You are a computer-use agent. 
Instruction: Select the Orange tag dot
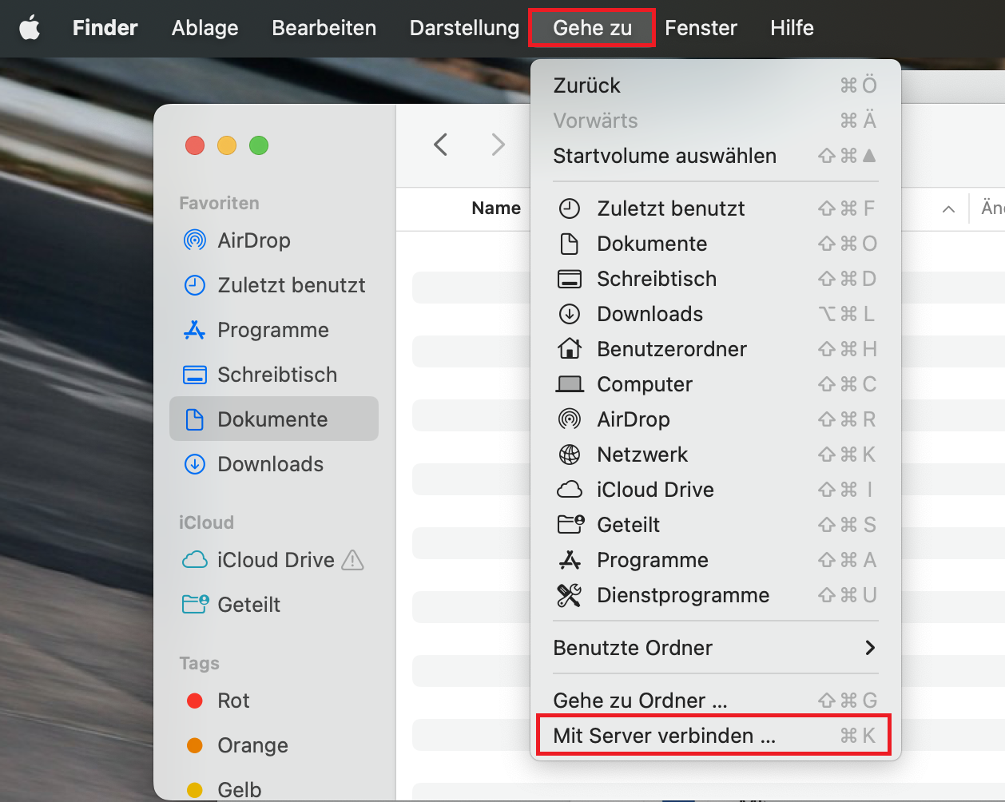[194, 745]
